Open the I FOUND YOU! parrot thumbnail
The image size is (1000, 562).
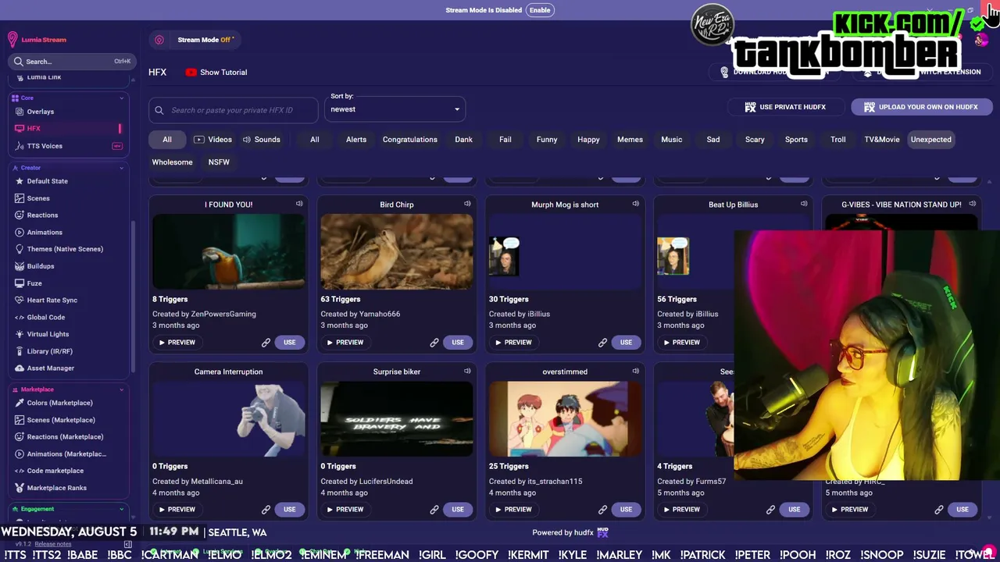tap(229, 251)
